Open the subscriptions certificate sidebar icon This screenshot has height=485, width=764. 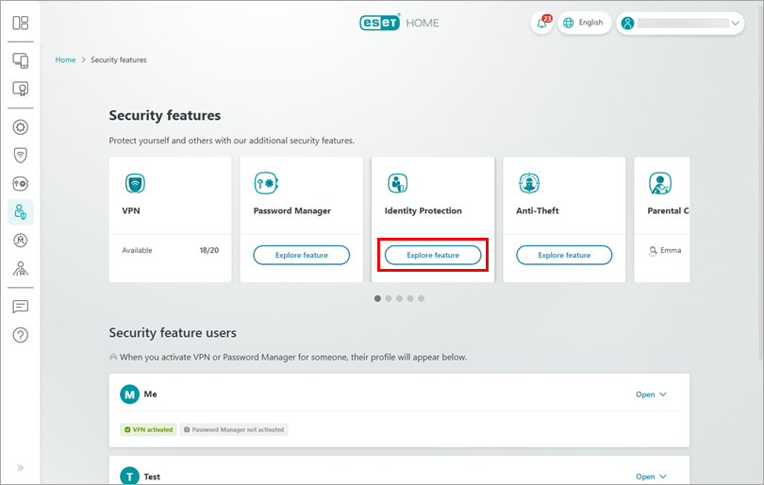(x=21, y=89)
